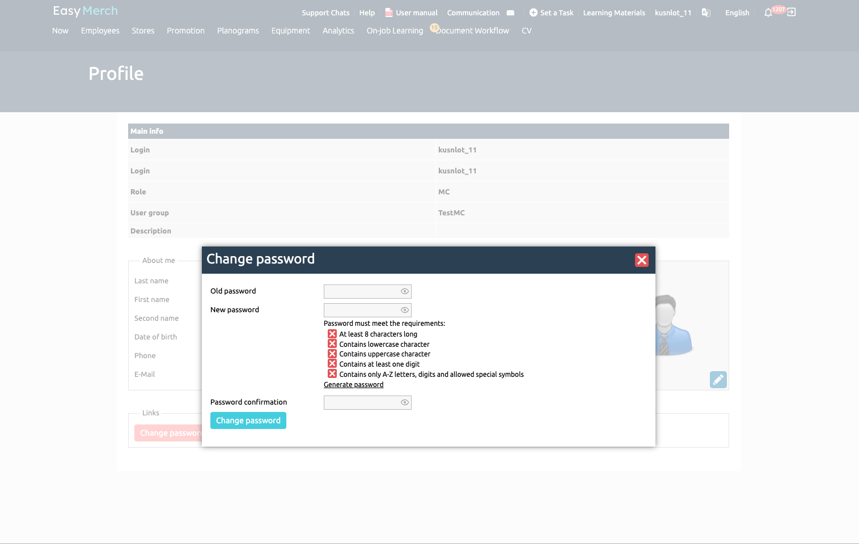The image size is (859, 544).
Task: Click the Generate password link
Action: coord(353,385)
